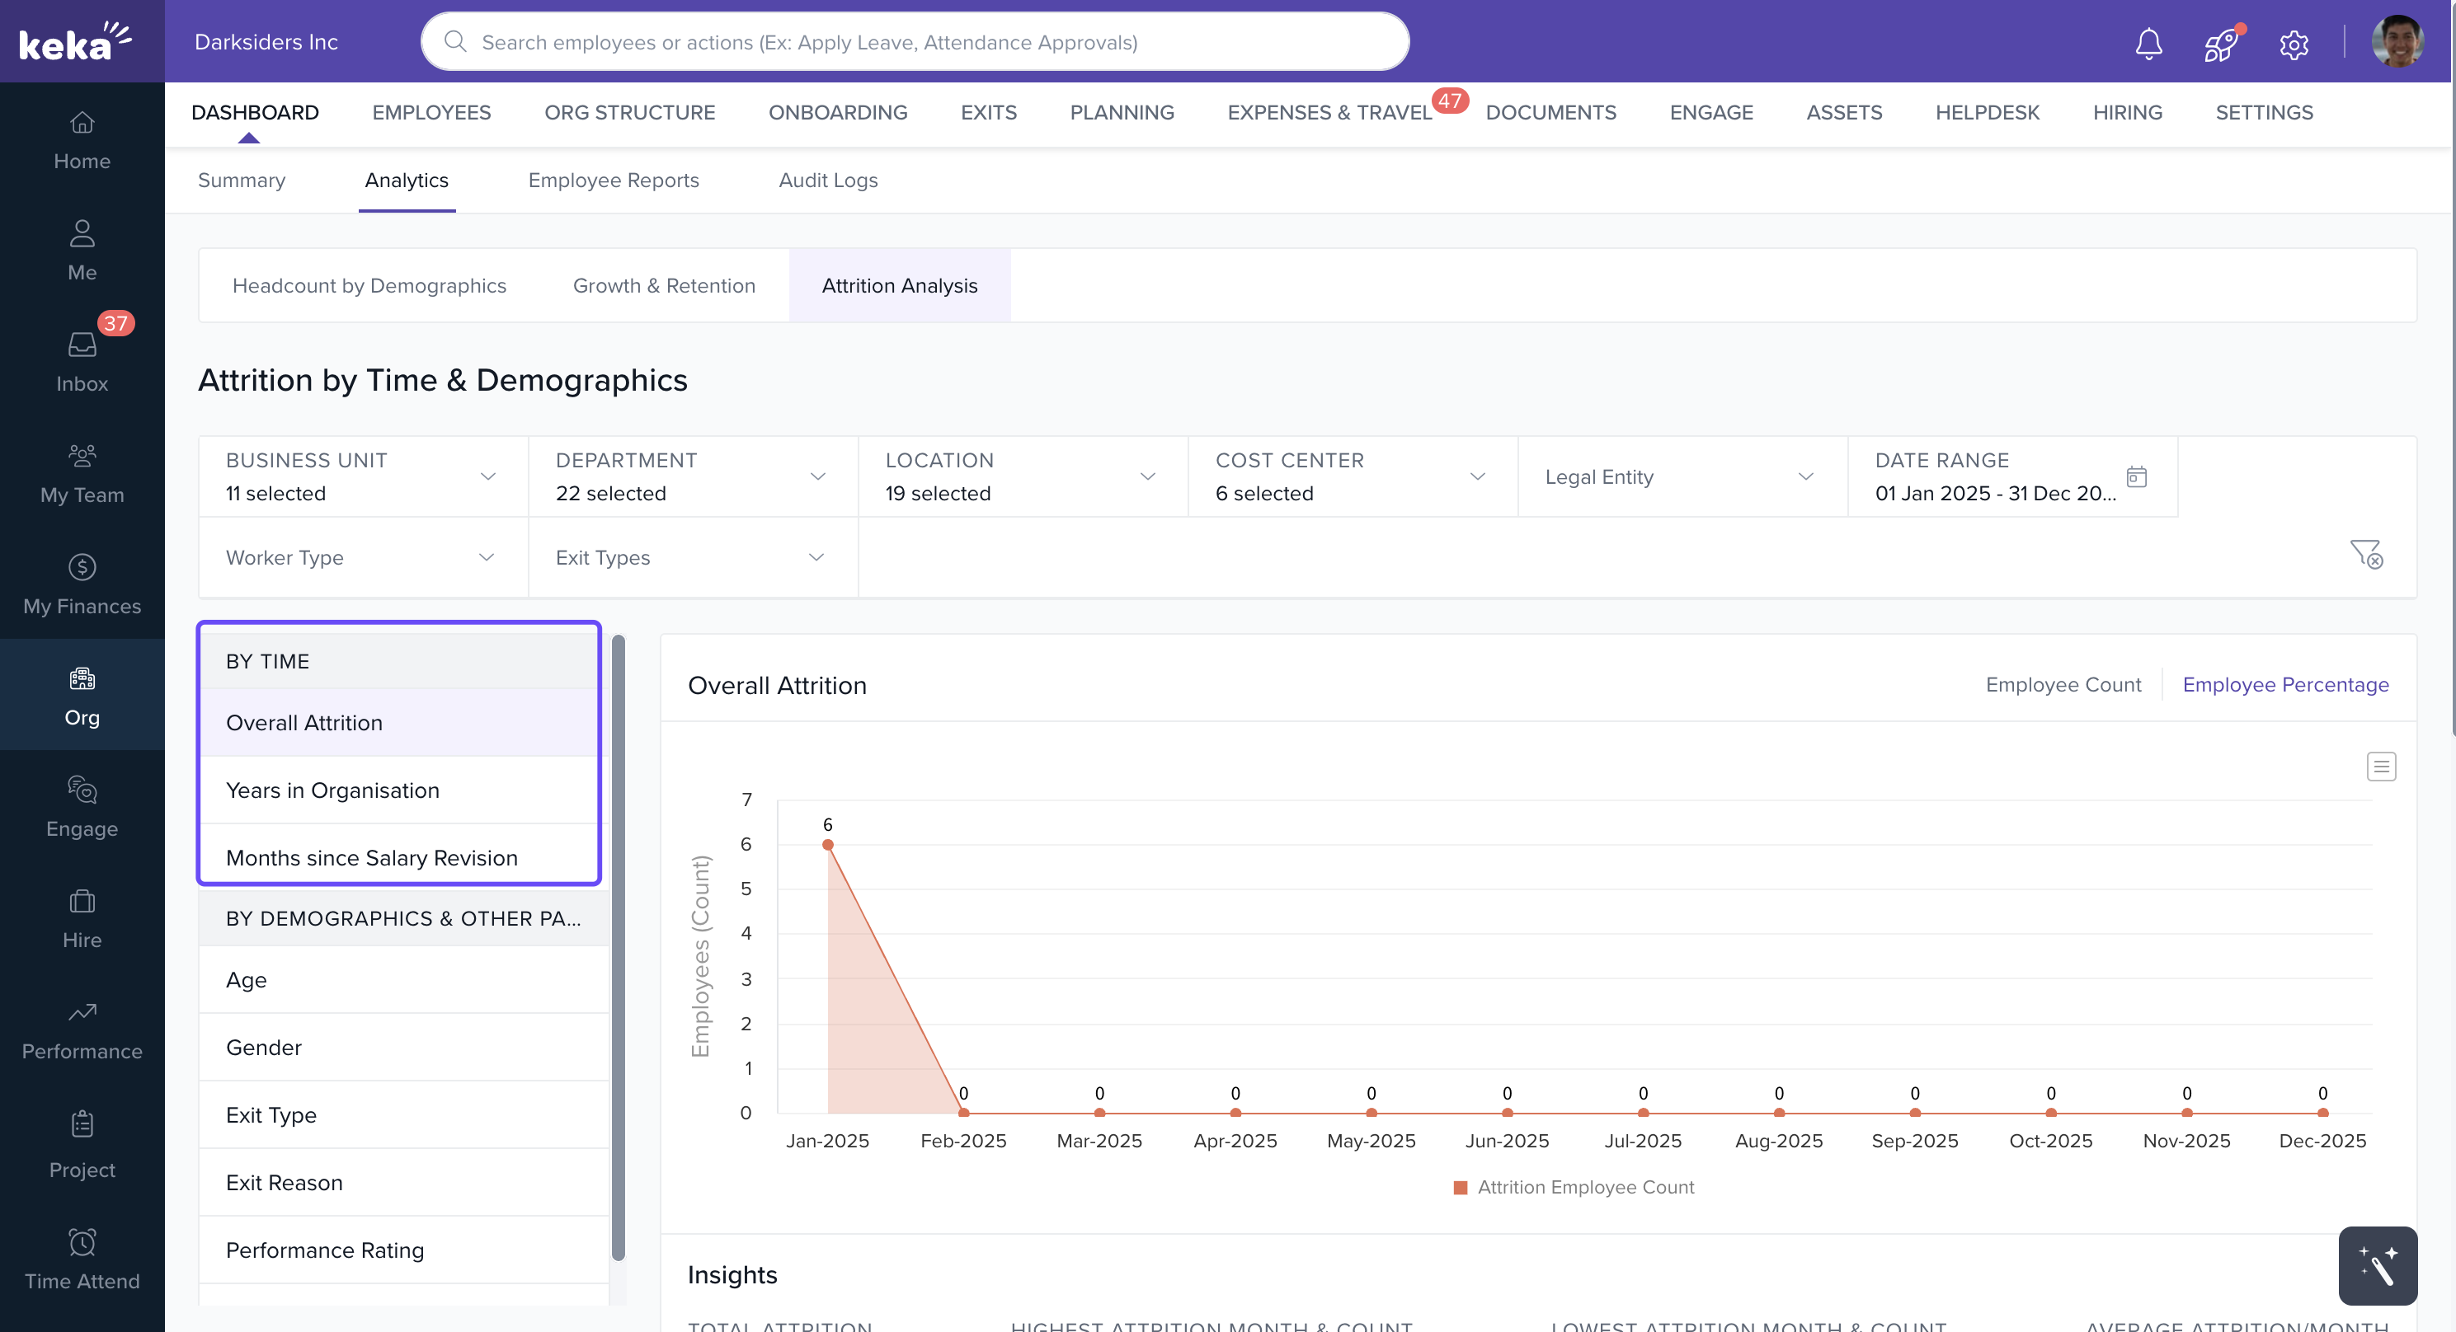Click the magic wand assistant button
This screenshot has width=2456, height=1332.
(x=2377, y=1265)
